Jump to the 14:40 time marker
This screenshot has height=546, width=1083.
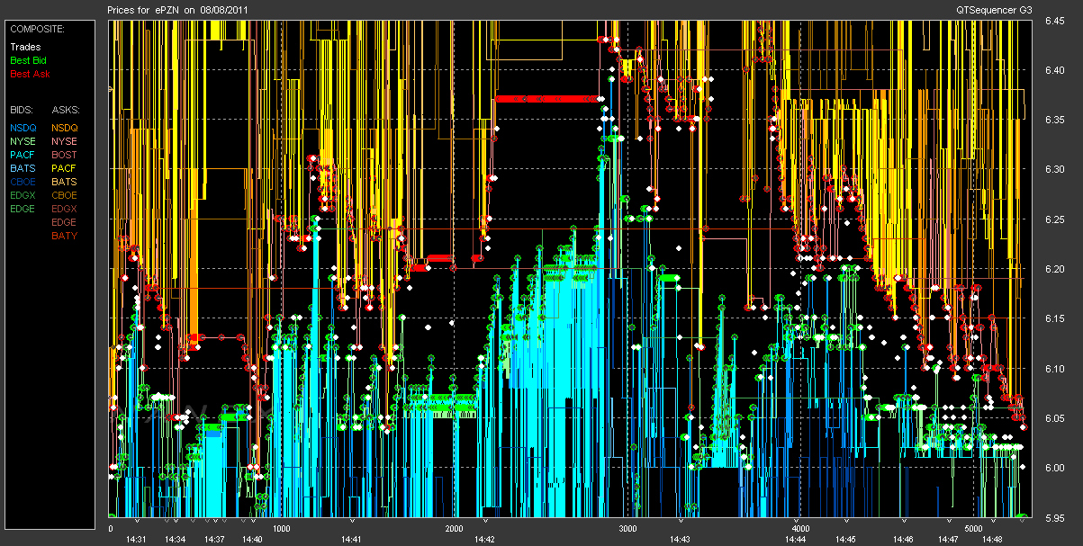tap(252, 540)
